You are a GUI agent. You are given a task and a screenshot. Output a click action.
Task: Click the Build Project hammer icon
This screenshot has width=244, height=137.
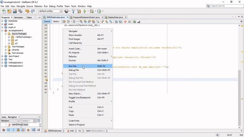tap(73, 11)
